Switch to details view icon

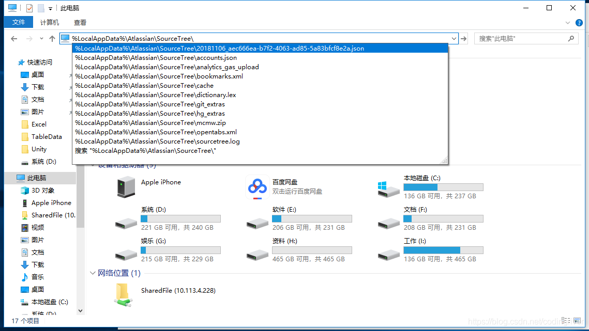tap(566, 321)
